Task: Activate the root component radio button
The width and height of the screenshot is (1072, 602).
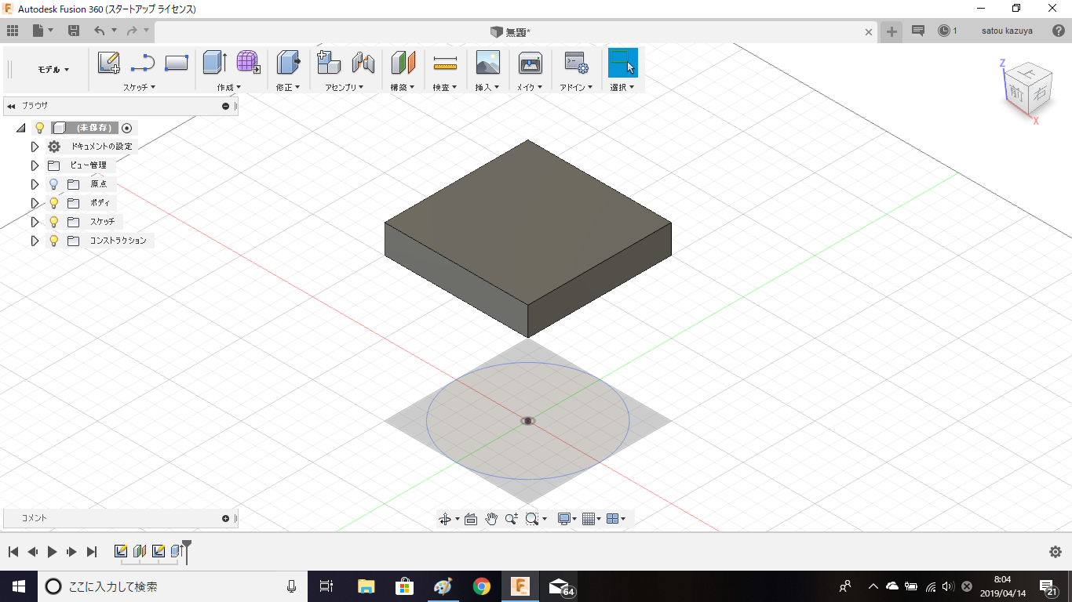Action: coord(127,128)
